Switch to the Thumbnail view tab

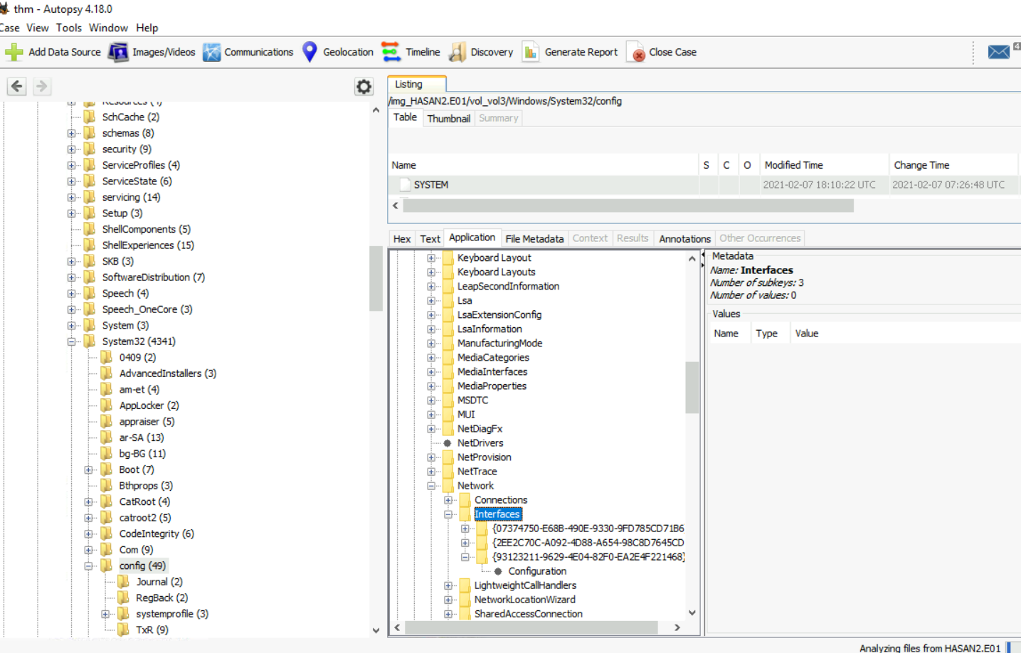click(448, 119)
